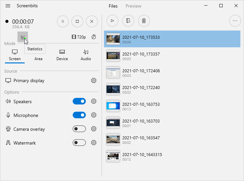
Task: Open Microphone settings gear
Action: pyautogui.click(x=94, y=115)
